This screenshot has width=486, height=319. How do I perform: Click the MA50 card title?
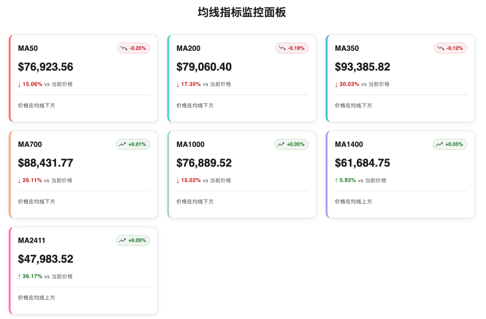tap(28, 48)
